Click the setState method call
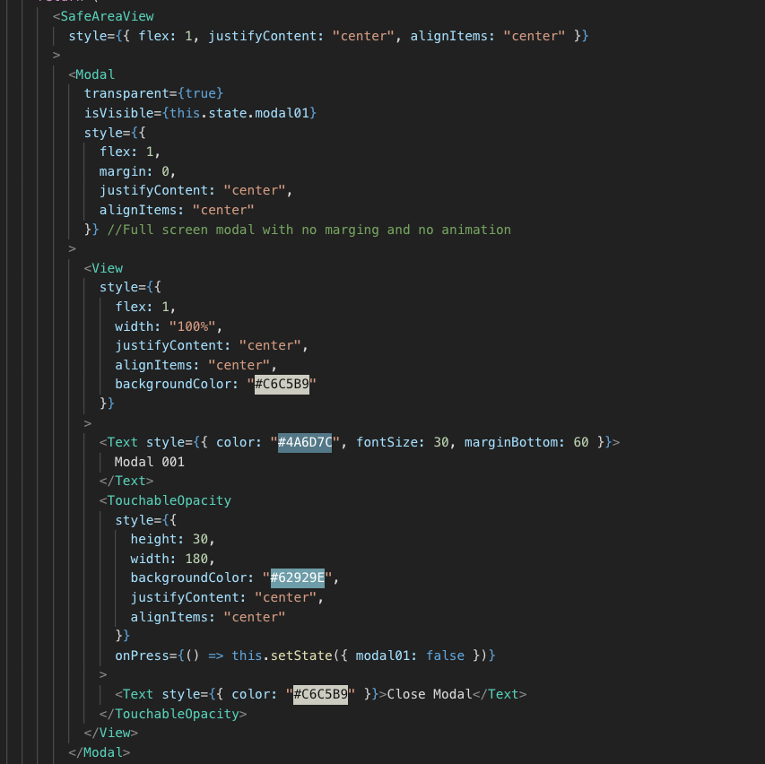This screenshot has width=765, height=764. tap(301, 655)
